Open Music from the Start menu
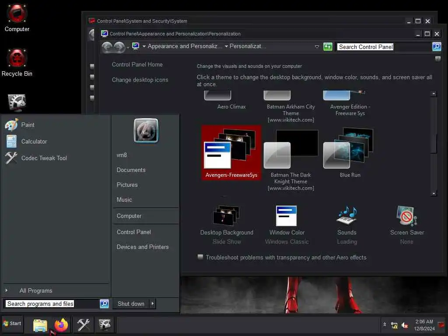Image resolution: width=448 pixels, height=336 pixels. point(124,199)
